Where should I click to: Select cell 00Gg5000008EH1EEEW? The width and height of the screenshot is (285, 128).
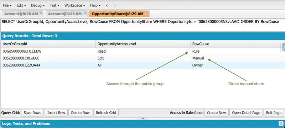click(x=48, y=51)
